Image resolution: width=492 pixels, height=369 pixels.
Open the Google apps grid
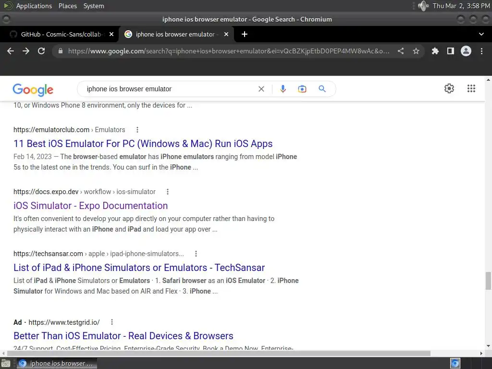(471, 88)
